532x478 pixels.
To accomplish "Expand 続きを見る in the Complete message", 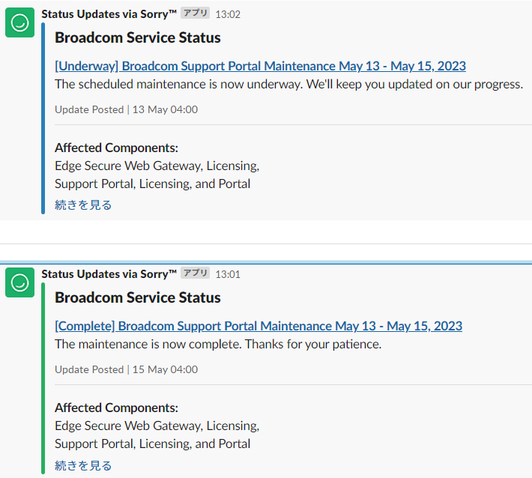I will click(x=83, y=465).
